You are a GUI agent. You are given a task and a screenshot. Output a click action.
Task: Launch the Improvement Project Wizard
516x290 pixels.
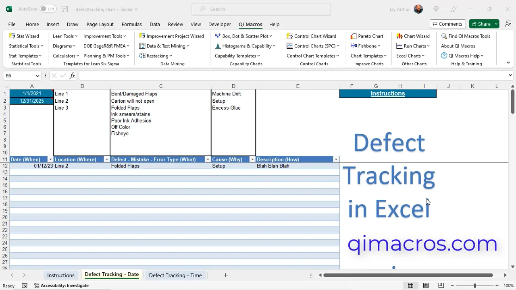click(x=171, y=36)
